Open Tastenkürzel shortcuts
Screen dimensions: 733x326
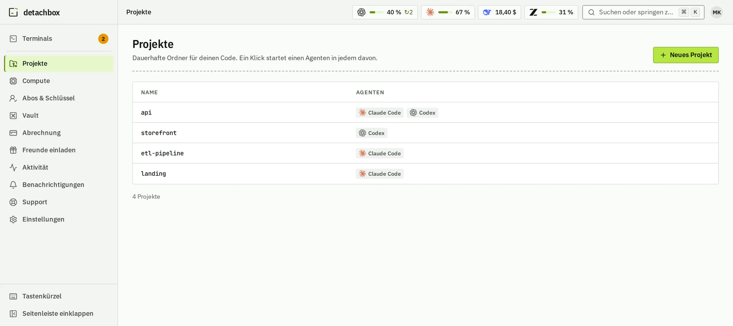point(59,296)
